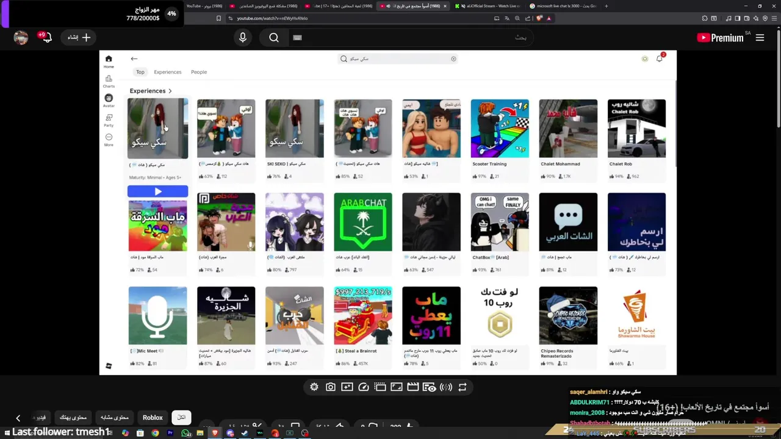Screen dimensions: 781x439
Task: Select the الكل filter chip
Action: coord(181,418)
